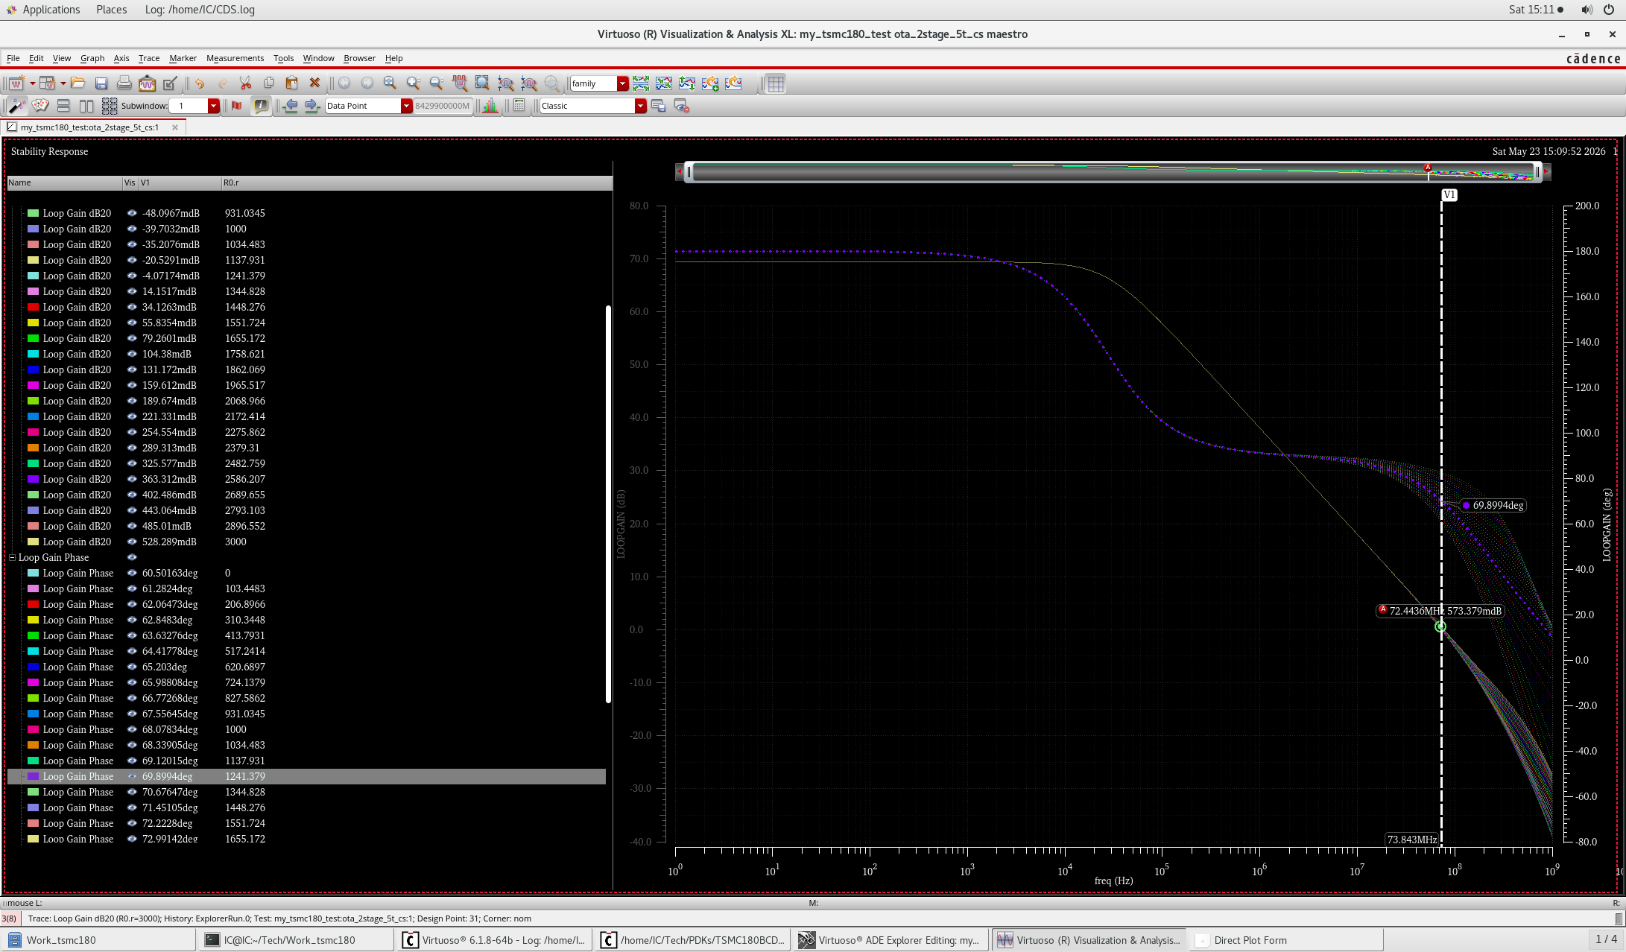
Task: Click the red swatch of Loop Gain dB20 34.1263mdB
Action: click(x=33, y=307)
